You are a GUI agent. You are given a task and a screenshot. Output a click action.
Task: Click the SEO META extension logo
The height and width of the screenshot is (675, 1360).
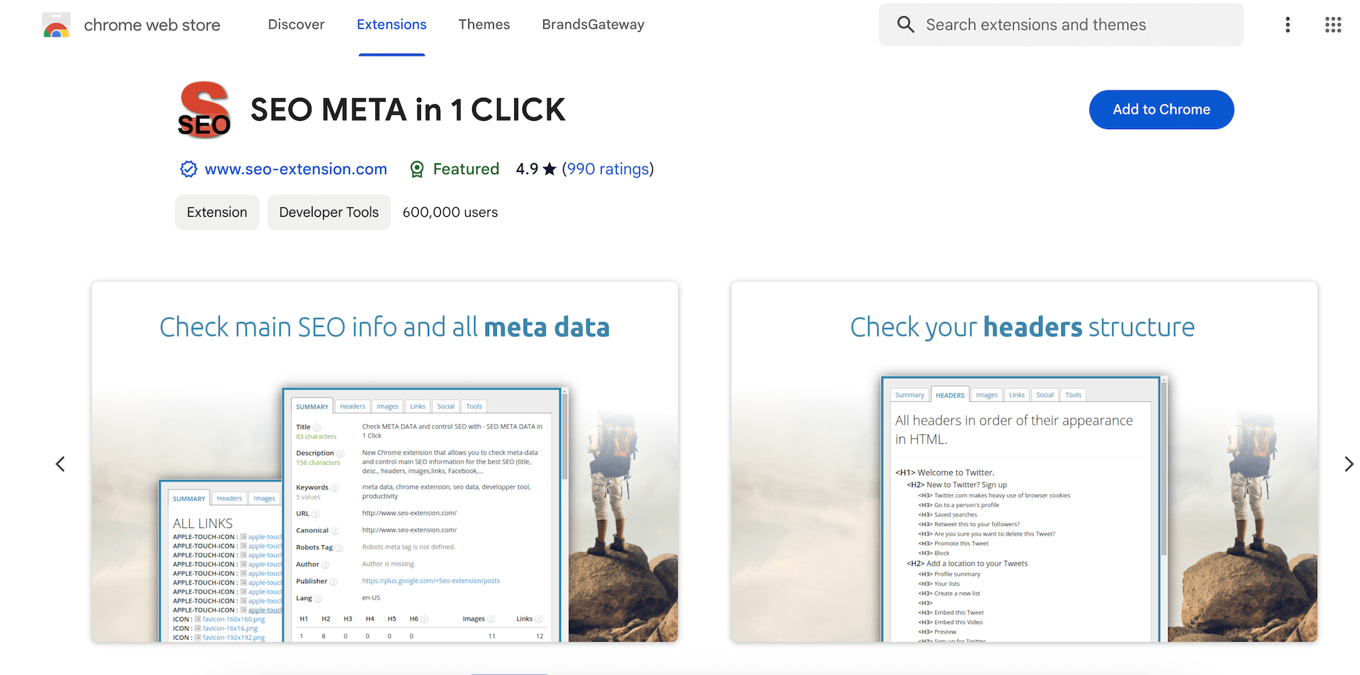coord(204,110)
